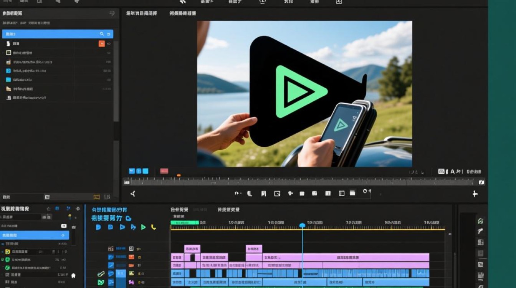Select the media item with the cream framed icon

click(58, 53)
